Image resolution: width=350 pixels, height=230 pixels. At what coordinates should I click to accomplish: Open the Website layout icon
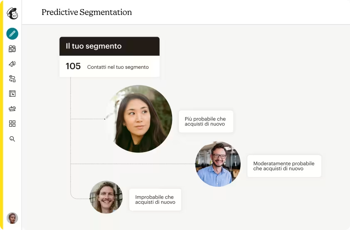(x=12, y=94)
